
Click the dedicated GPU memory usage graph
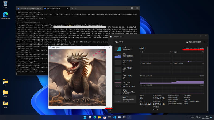[x=172, y=80]
